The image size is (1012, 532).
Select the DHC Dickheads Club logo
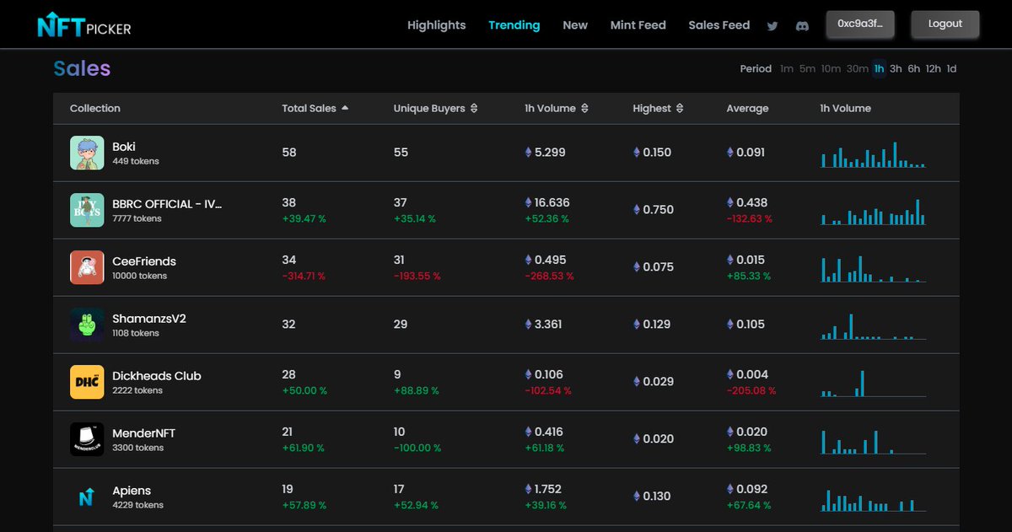click(x=87, y=382)
